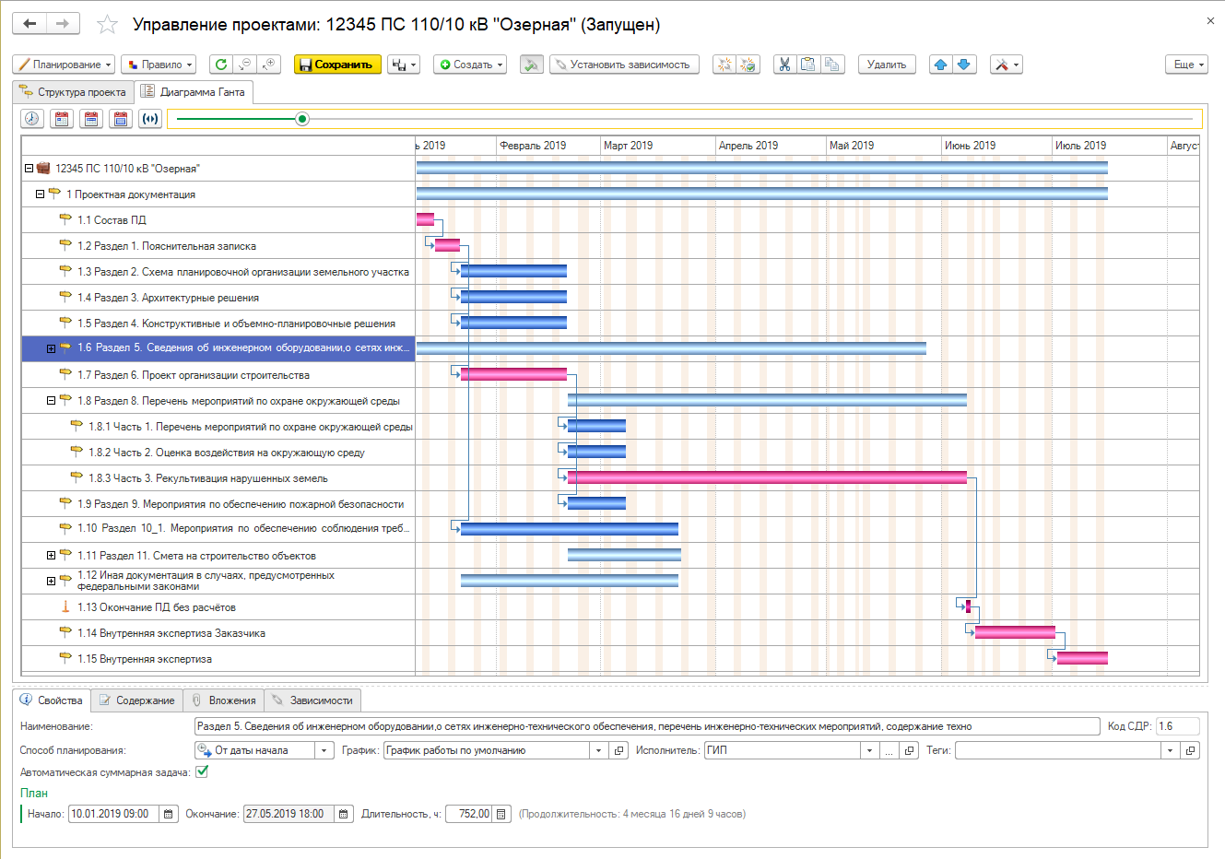The width and height of the screenshot is (1225, 859).
Task: Move task up with blue arrow
Action: coord(940,65)
